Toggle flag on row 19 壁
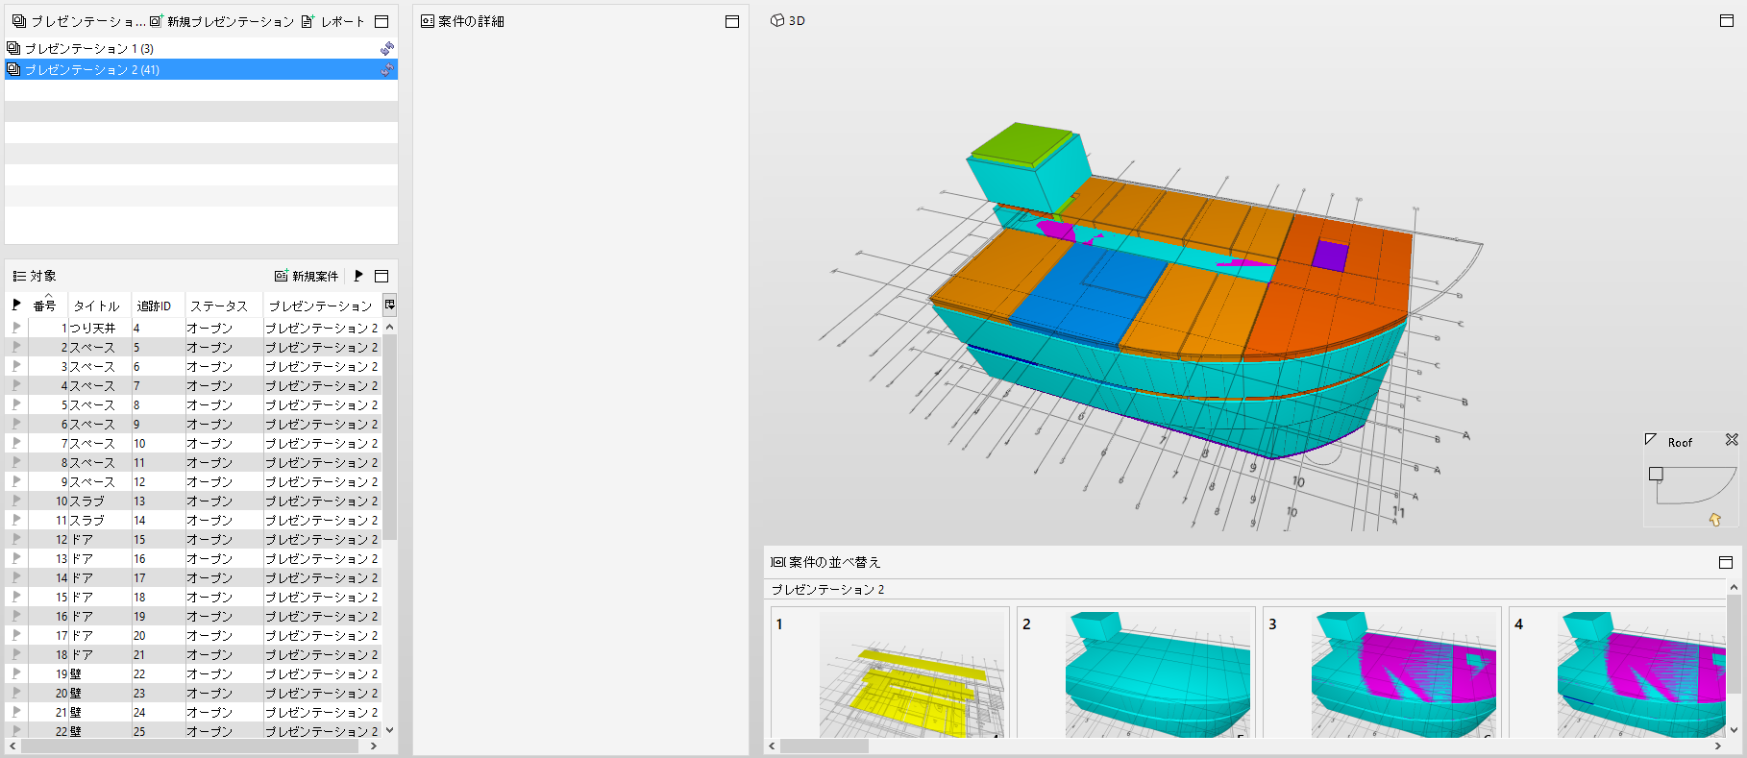This screenshot has width=1747, height=758. tap(16, 673)
